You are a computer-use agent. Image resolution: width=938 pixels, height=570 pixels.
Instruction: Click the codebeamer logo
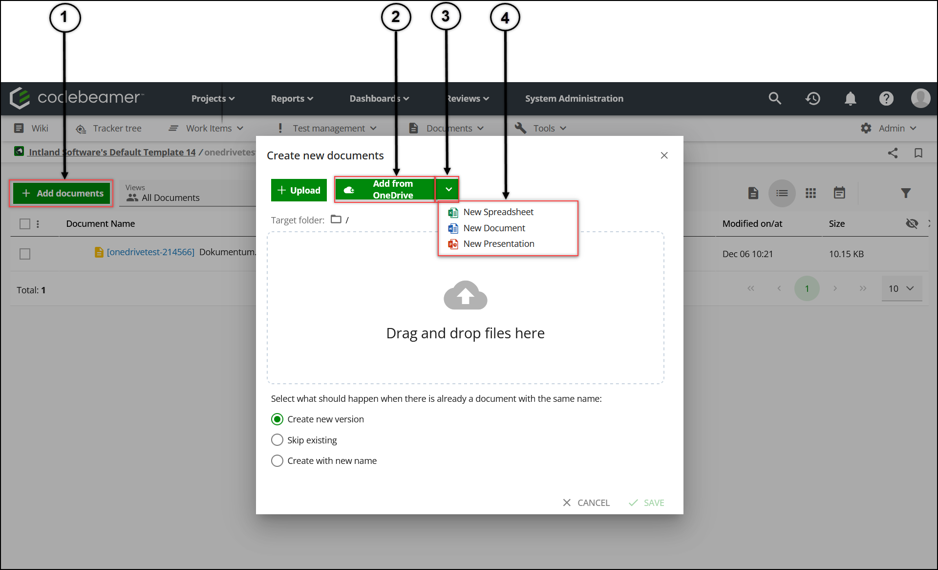coord(76,98)
